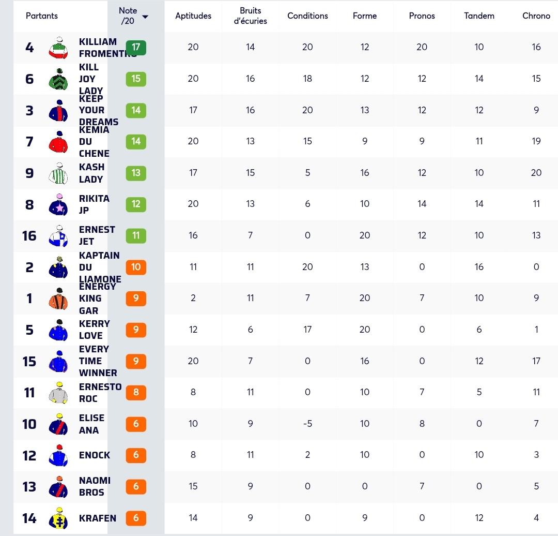Click Kash Lady's green striped jockey silk

point(58,173)
